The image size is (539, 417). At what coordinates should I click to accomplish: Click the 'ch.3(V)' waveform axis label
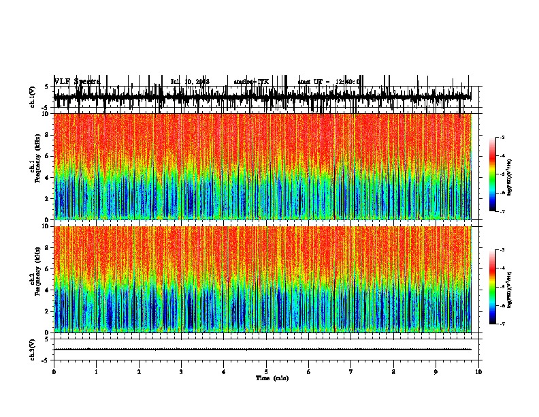point(33,350)
